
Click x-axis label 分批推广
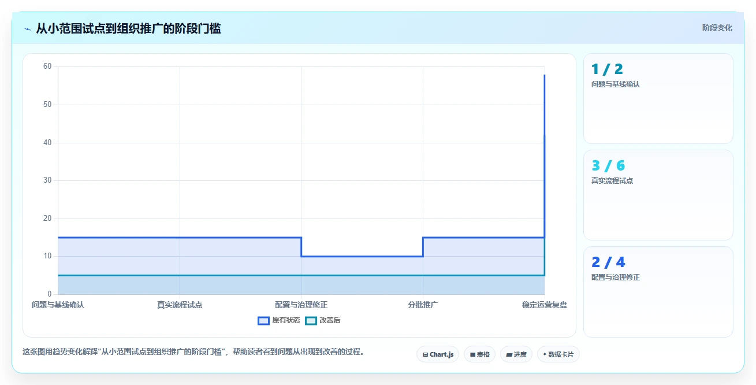(423, 305)
